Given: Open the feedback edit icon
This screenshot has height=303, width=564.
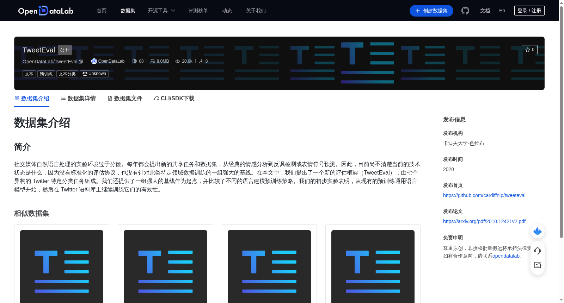Looking at the screenshot, I should [x=538, y=265].
